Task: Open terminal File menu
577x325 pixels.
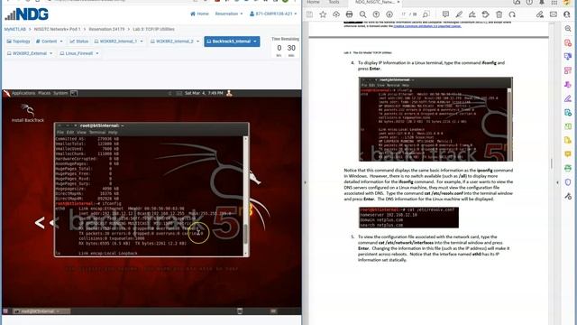Action: [60, 133]
